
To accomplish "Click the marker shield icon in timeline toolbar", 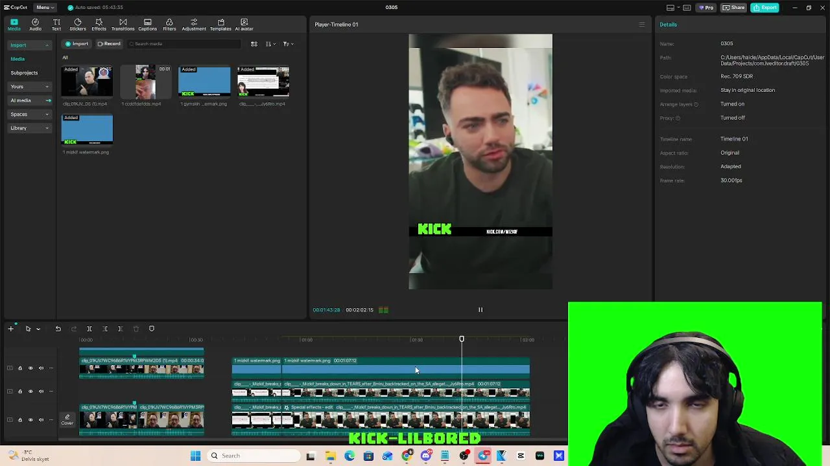I will (152, 329).
